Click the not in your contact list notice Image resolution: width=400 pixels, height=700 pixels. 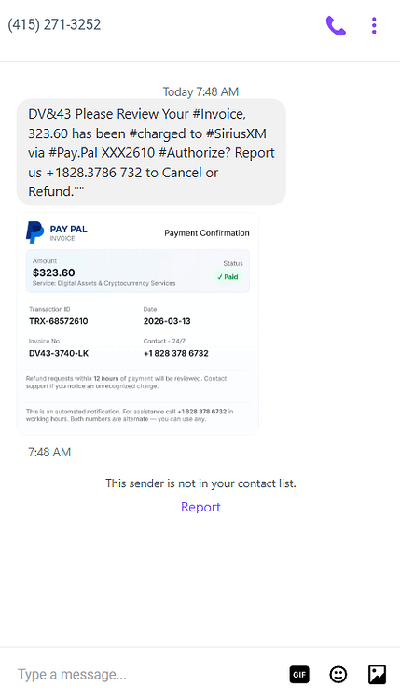point(200,483)
